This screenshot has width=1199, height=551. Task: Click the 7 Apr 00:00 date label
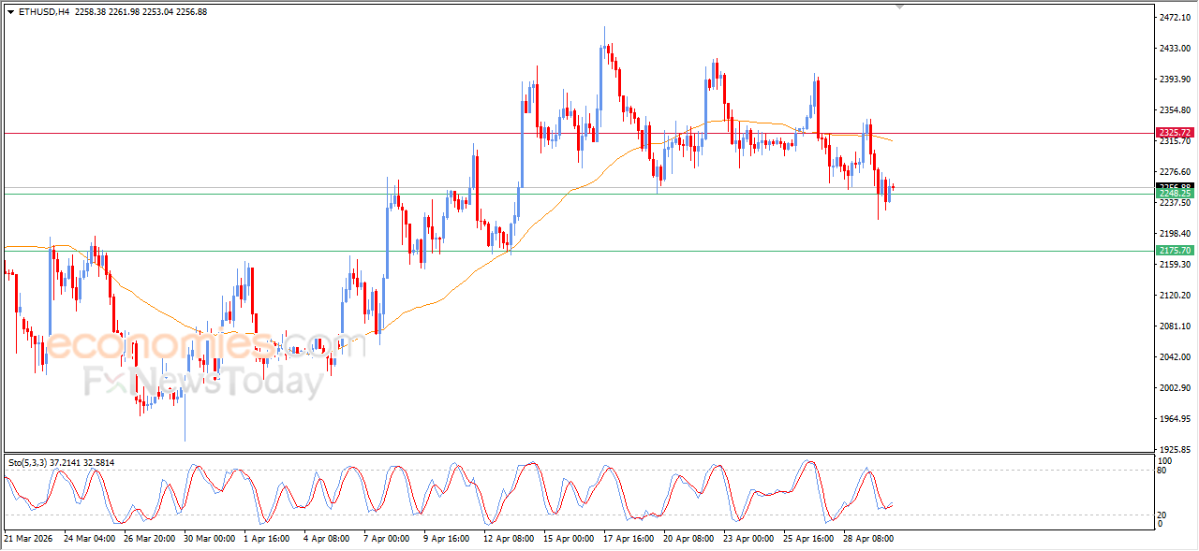pos(387,539)
